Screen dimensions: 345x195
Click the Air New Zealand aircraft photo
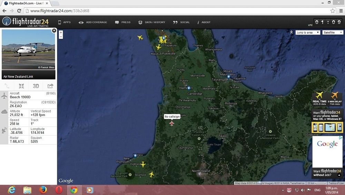[x=28, y=49]
